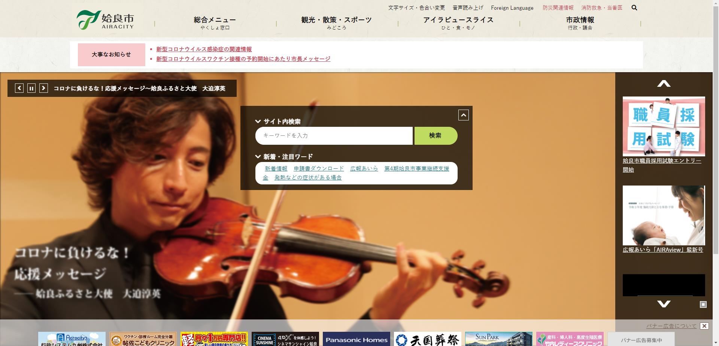
Task: Toggle the small square icon in sidebar
Action: click(703, 304)
